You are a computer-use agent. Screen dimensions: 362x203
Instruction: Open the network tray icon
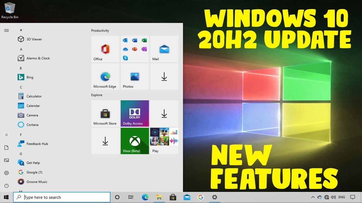click(327, 197)
